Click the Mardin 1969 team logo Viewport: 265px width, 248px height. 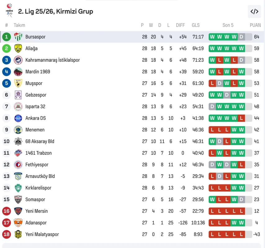point(18,72)
